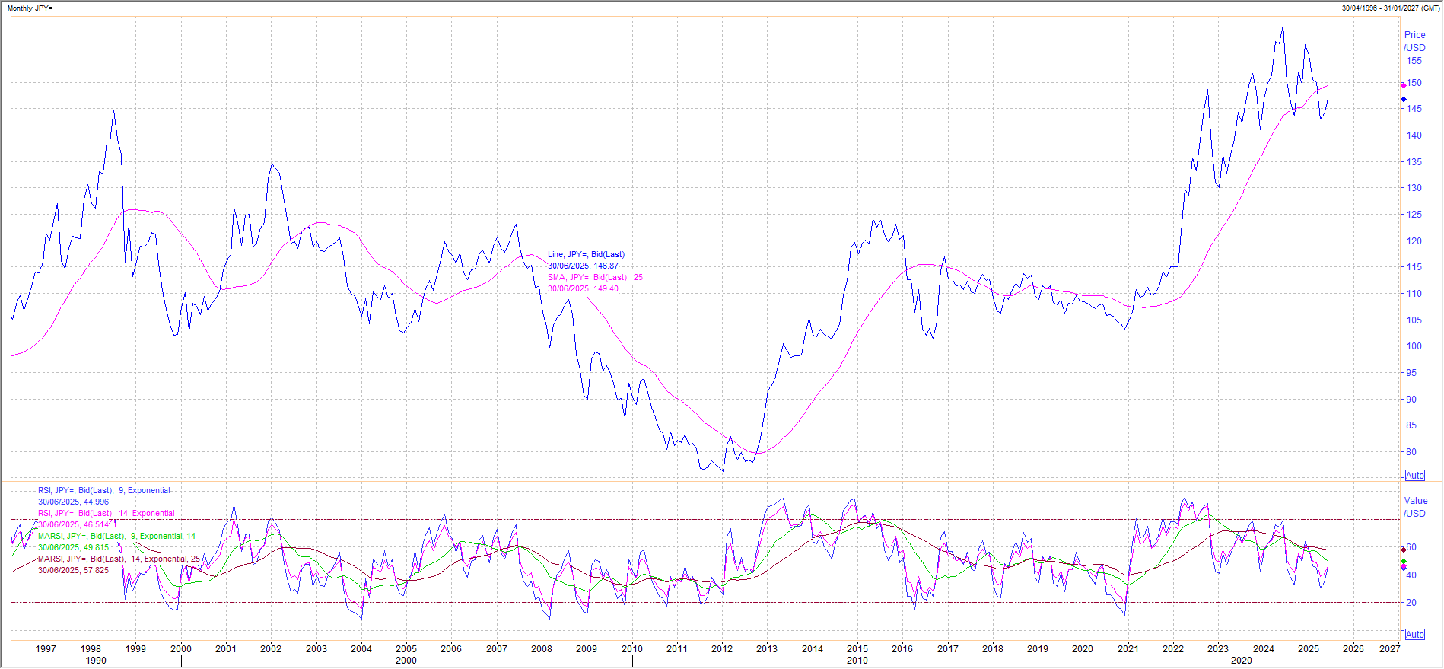1444x669 pixels.
Task: Click the 140 price axis label
Action: [x=1414, y=135]
